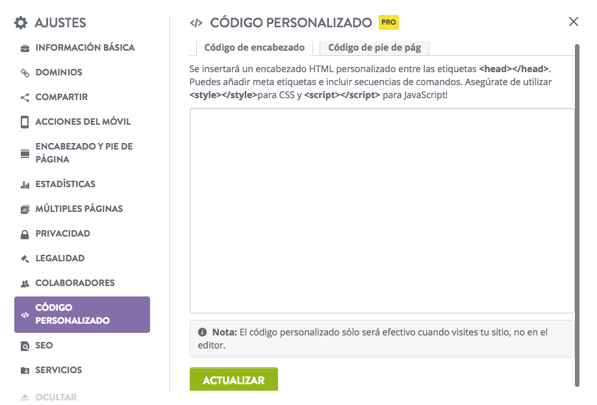597x405 pixels.
Task: Click inside the custom header code text area
Action: (x=382, y=211)
